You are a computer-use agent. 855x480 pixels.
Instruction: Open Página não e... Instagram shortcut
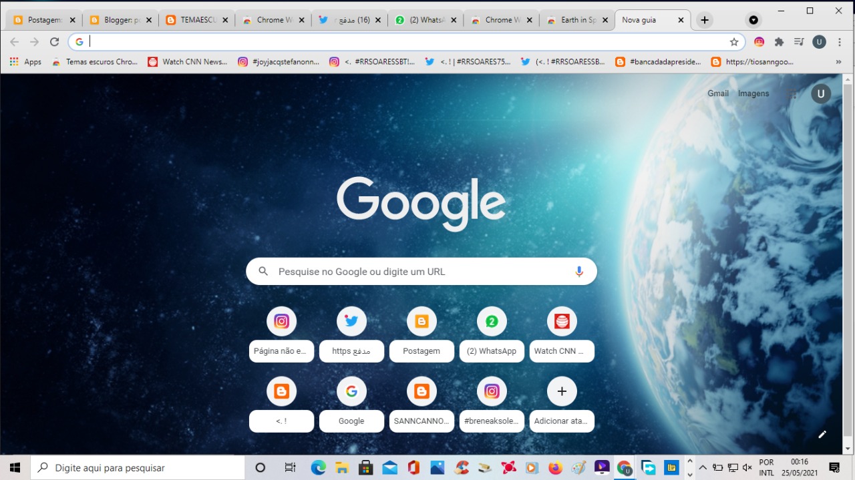point(281,334)
